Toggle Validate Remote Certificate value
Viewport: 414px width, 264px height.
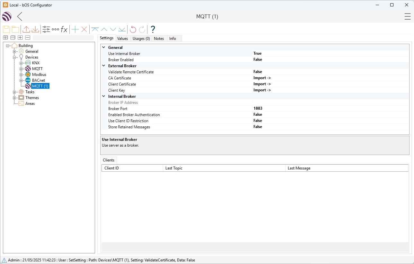258,72
